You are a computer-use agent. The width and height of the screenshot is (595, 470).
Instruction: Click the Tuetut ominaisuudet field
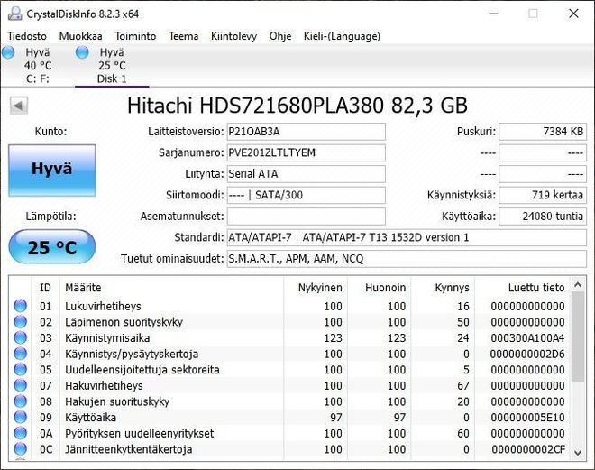click(x=407, y=259)
